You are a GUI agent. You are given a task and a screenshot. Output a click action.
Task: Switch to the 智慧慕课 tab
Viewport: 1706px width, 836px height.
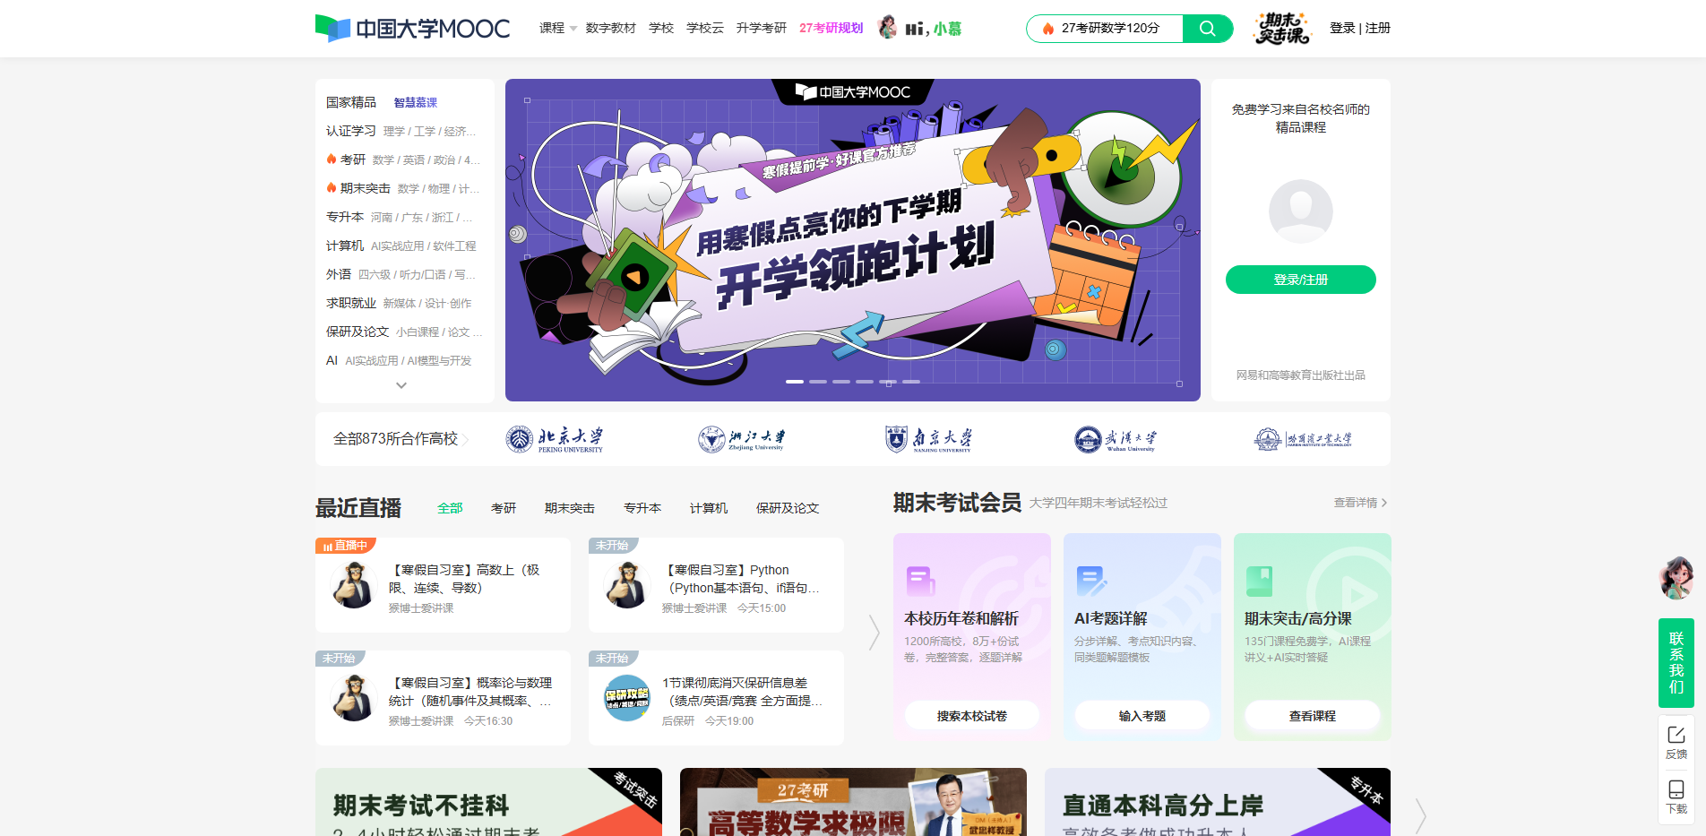tap(414, 101)
